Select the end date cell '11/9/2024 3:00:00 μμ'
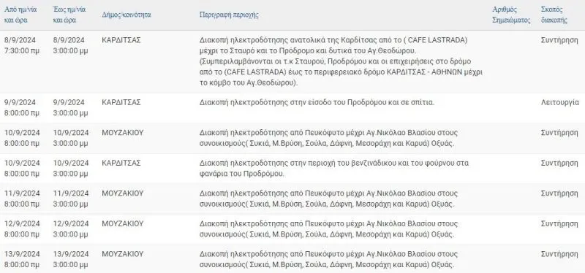 [71, 199]
